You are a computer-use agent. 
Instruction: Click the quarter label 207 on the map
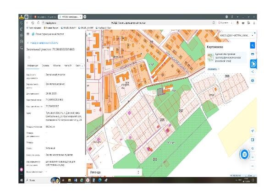(x=181, y=111)
